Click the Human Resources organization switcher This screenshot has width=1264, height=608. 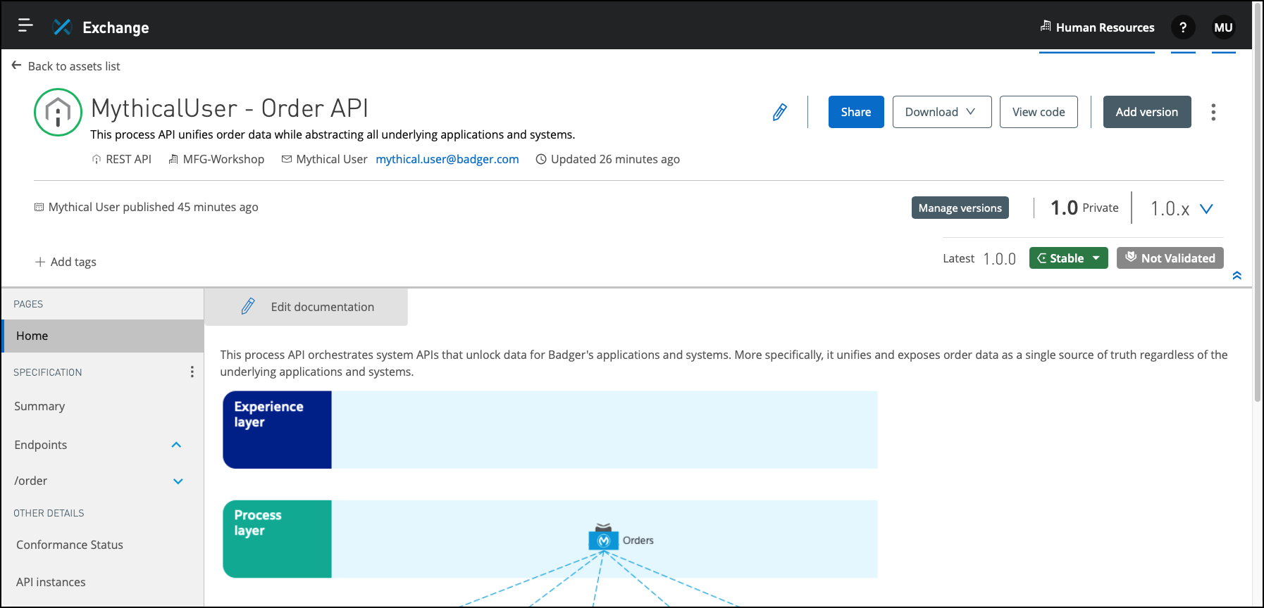[x=1097, y=27]
